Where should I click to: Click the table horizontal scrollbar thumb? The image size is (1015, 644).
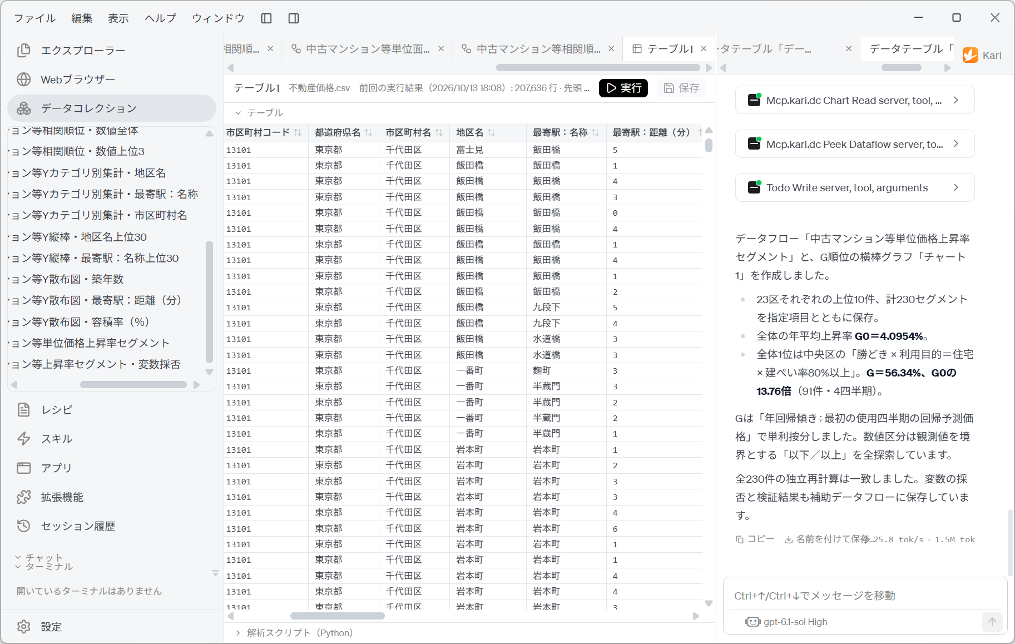[338, 616]
